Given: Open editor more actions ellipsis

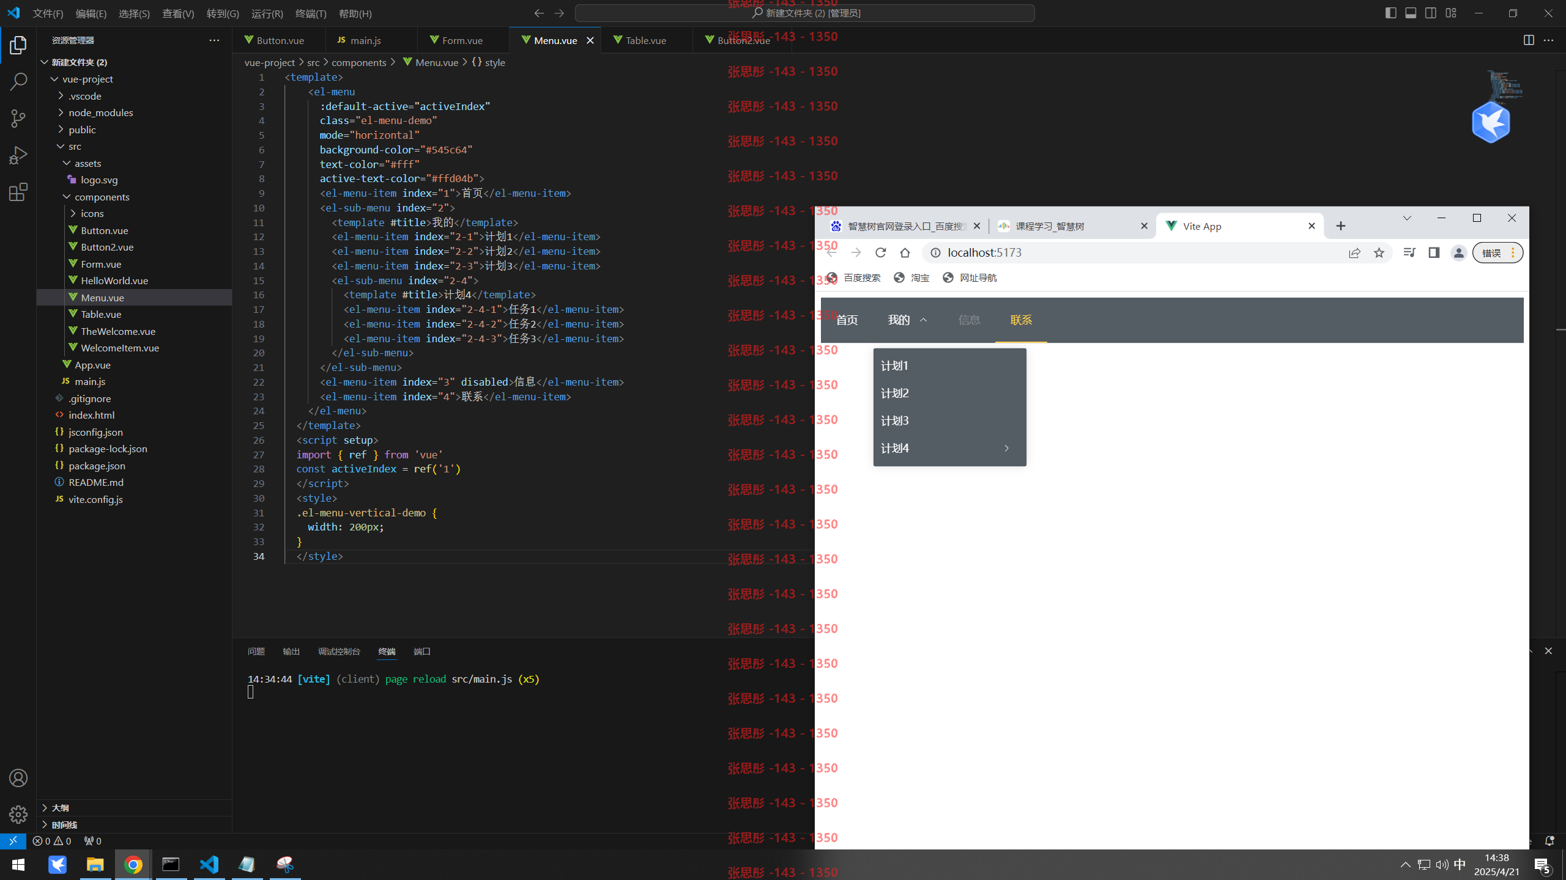Looking at the screenshot, I should [x=1548, y=40].
